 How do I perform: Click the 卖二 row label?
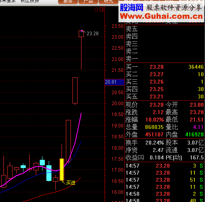click(131, 51)
